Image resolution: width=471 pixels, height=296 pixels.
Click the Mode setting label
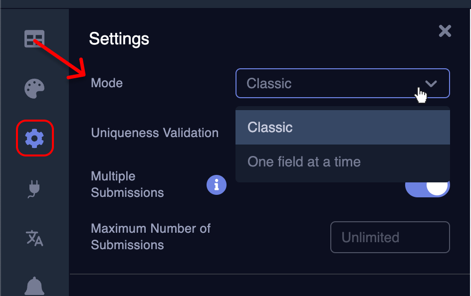coord(107,83)
